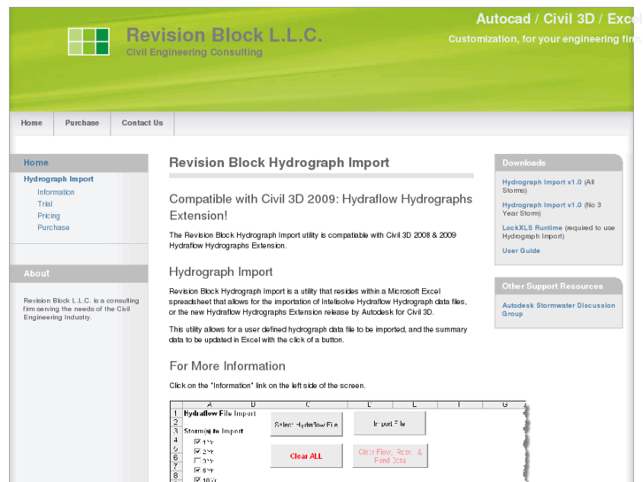Enable the unchecked 3 Yr storm checkbox
The height and width of the screenshot is (482, 643).
click(x=197, y=461)
